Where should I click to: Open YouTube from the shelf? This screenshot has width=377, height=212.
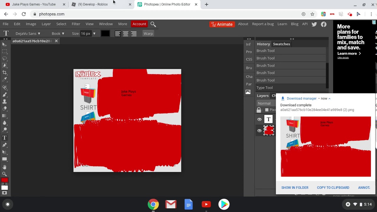tap(206, 204)
